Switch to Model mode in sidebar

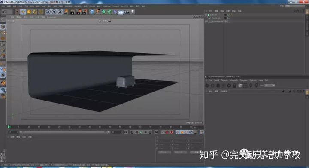(x=3, y=27)
